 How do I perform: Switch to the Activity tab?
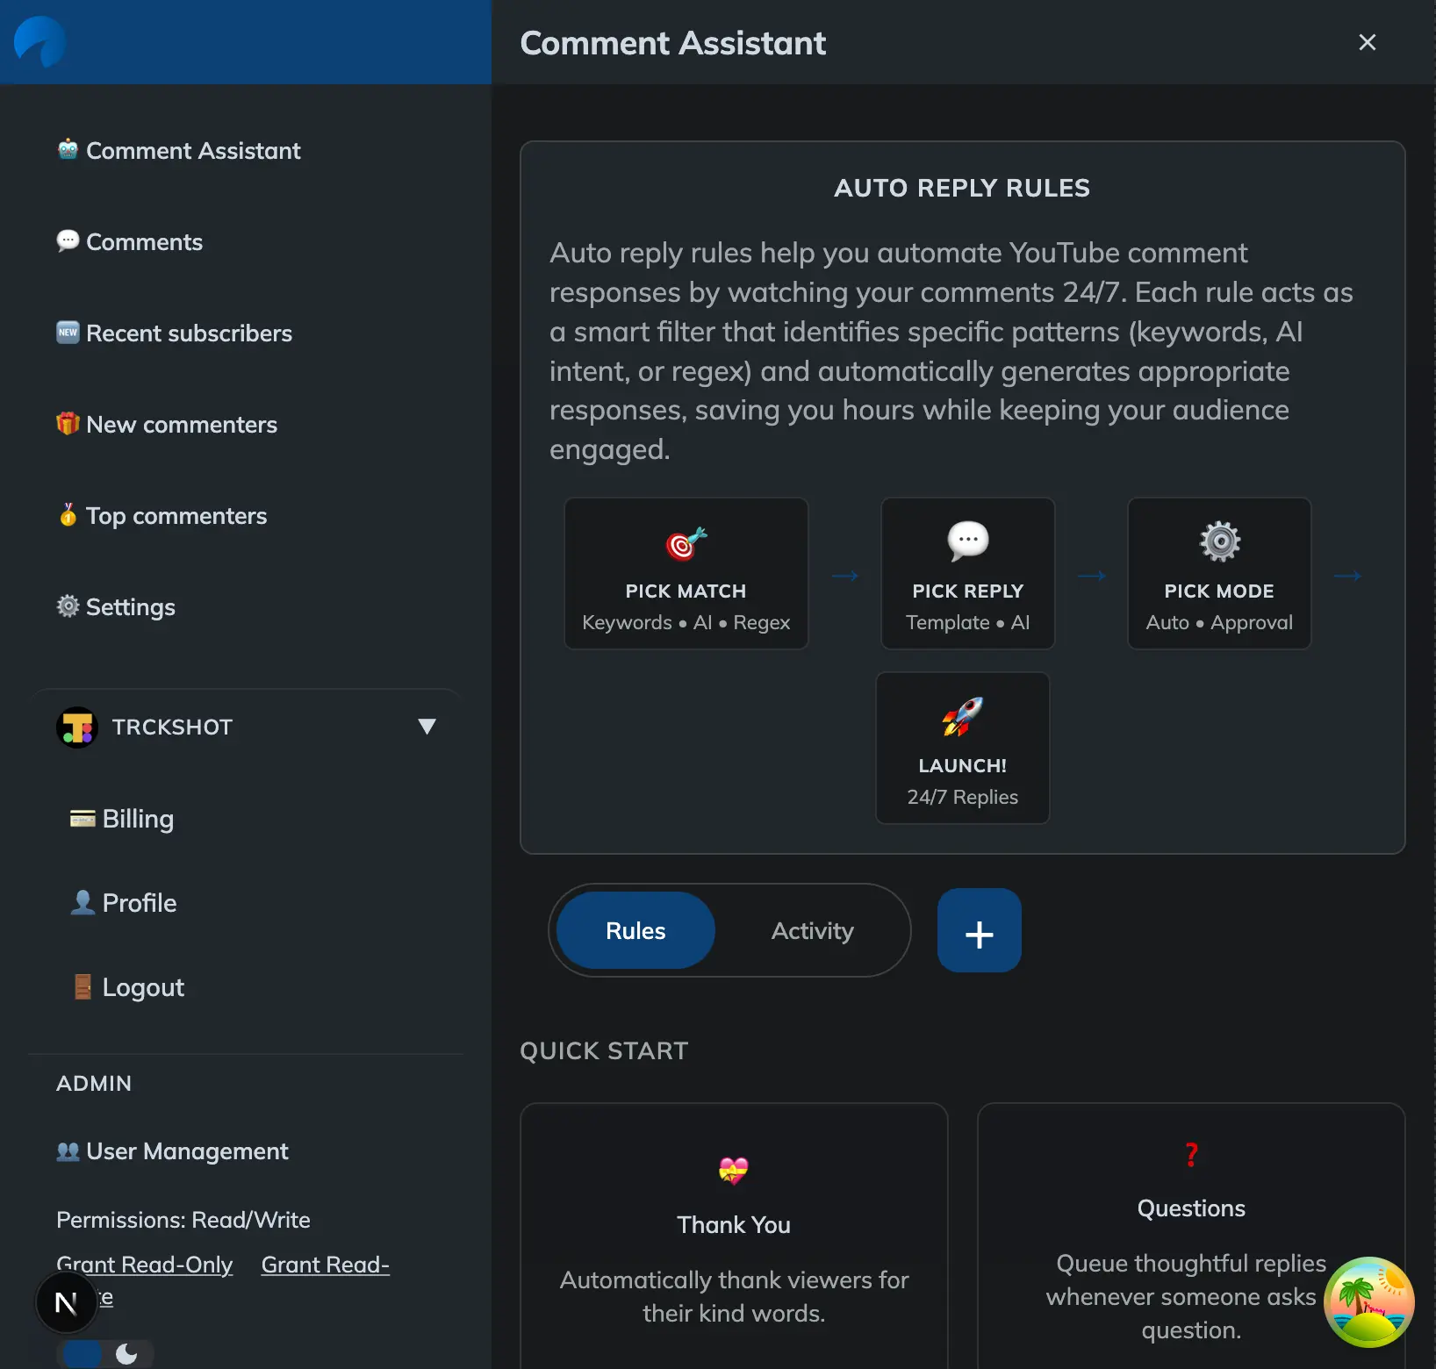click(x=812, y=930)
